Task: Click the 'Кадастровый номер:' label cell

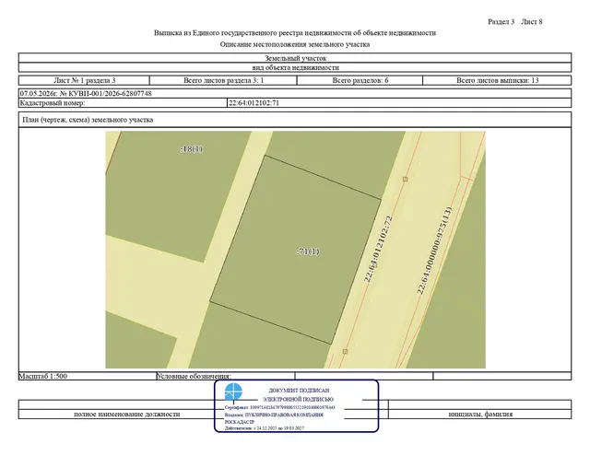Action: (123, 103)
